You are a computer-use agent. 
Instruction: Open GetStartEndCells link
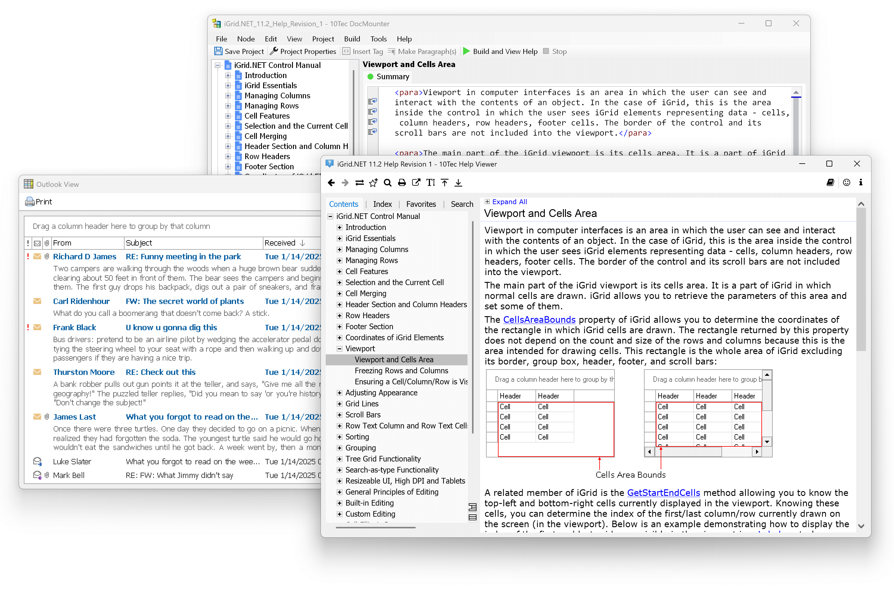(x=663, y=493)
